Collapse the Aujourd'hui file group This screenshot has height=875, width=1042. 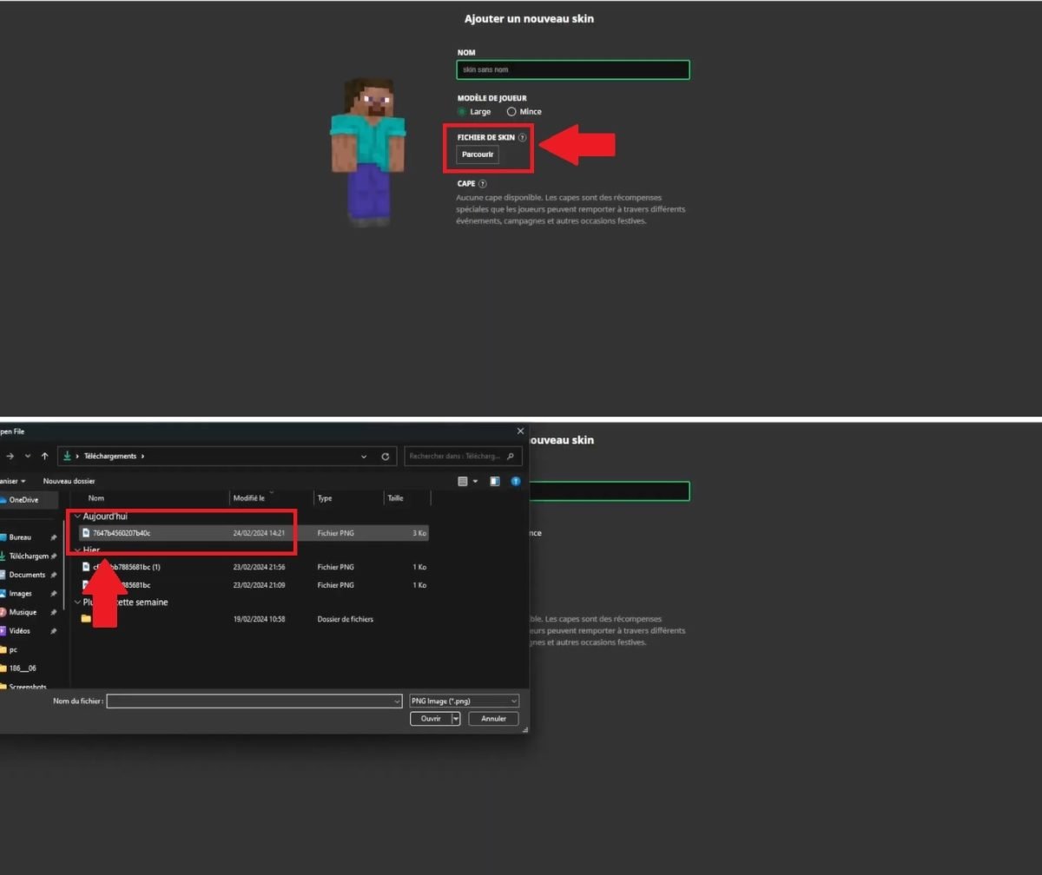point(77,516)
